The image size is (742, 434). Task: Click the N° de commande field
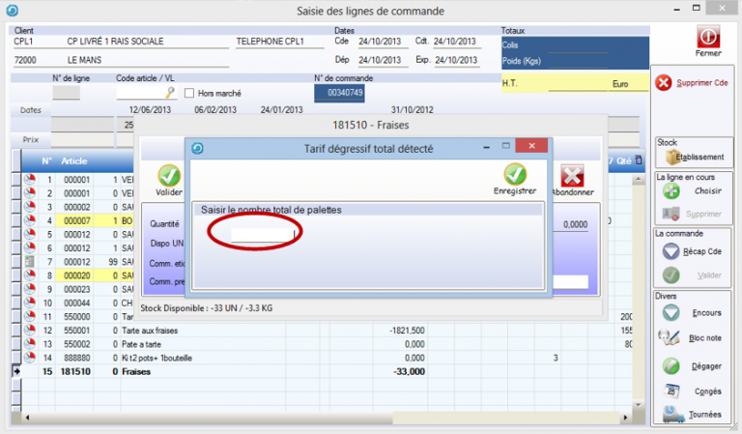[x=344, y=93]
